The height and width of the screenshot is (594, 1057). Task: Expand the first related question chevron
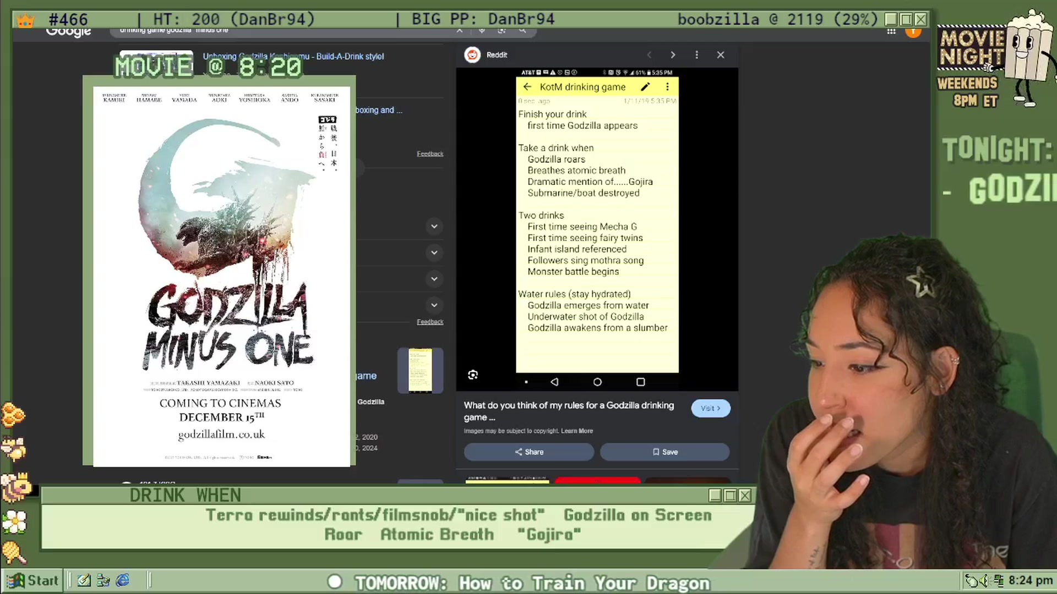point(434,226)
